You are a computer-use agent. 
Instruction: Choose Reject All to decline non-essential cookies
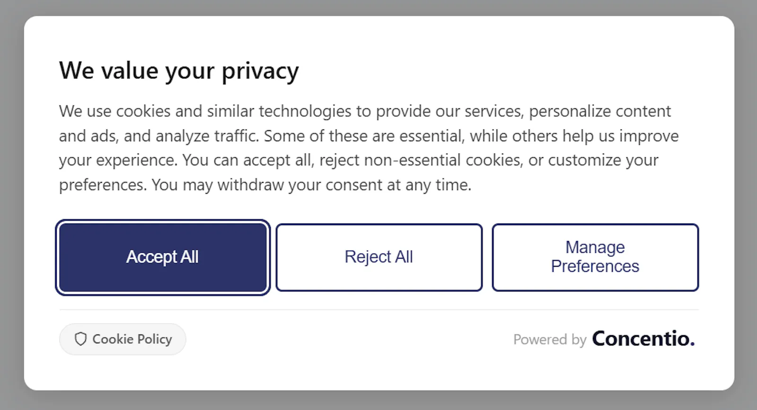(x=379, y=257)
